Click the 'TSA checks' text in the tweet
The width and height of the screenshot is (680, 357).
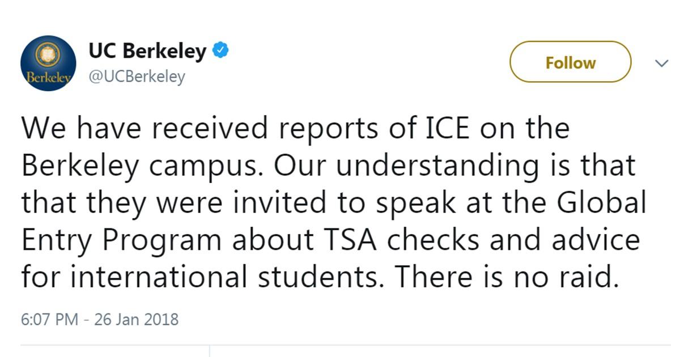pyautogui.click(x=403, y=240)
